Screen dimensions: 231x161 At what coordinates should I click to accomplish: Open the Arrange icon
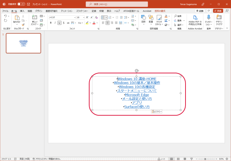tap(151, 17)
